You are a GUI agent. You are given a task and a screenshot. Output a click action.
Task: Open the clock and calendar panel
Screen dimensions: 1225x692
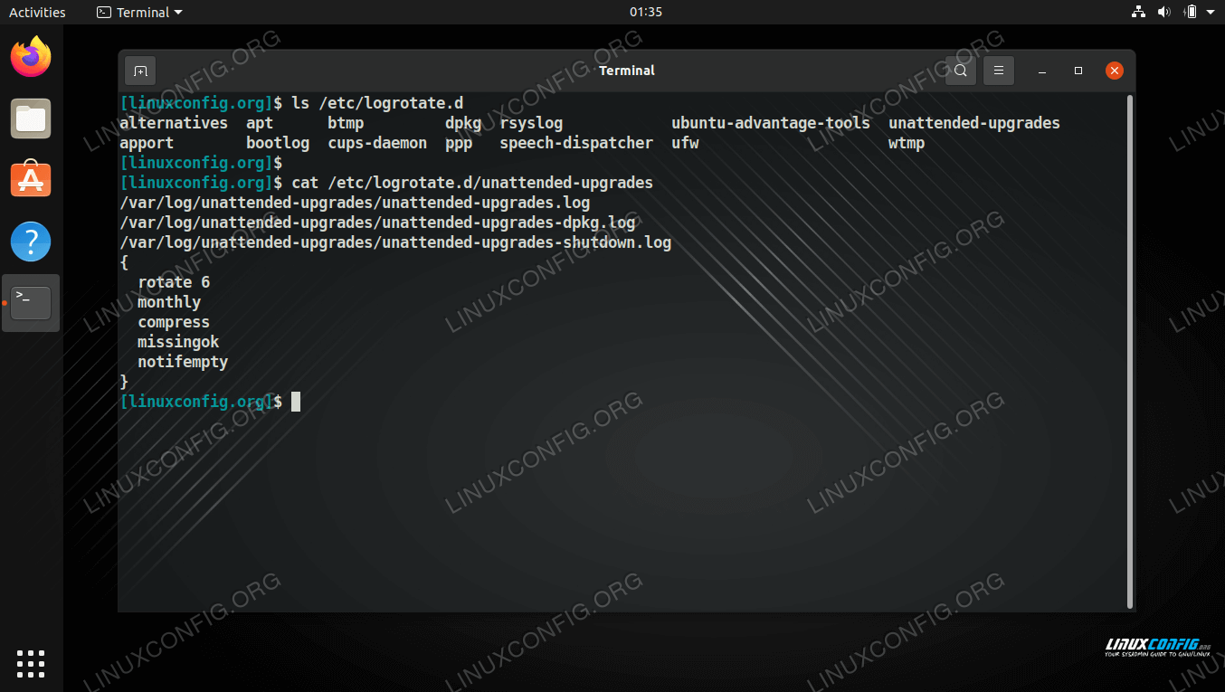tap(646, 12)
